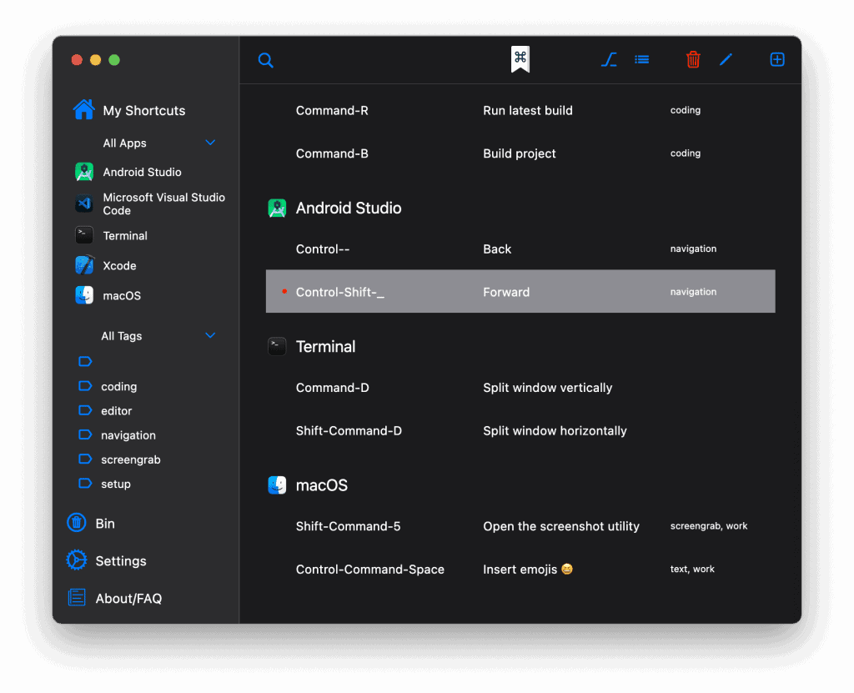Click tag icon beside navigation

85,434
